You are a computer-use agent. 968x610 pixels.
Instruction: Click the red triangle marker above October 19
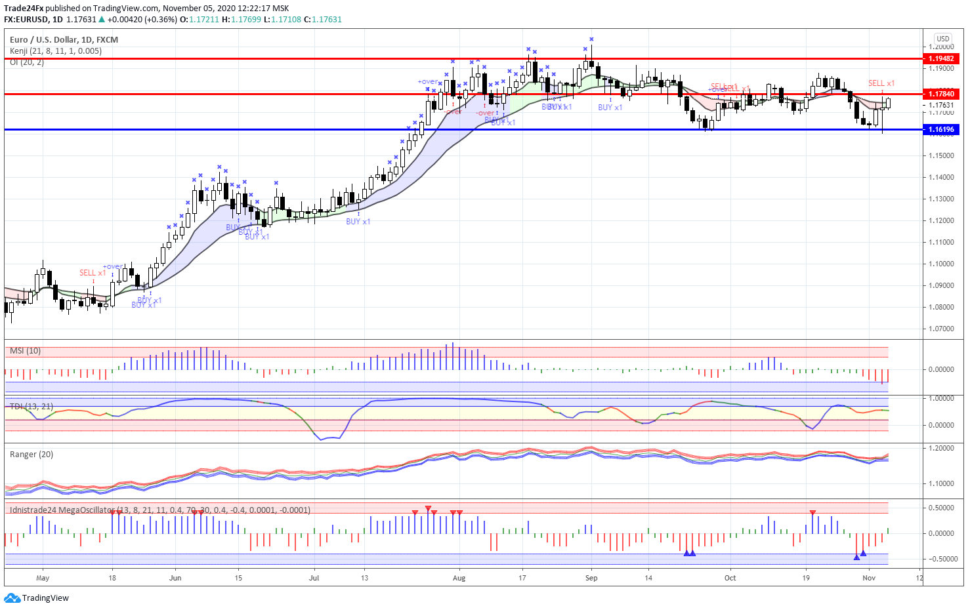812,512
